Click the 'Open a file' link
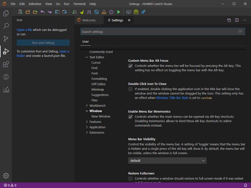Viewport: 251px width, 188px height. [24, 30]
